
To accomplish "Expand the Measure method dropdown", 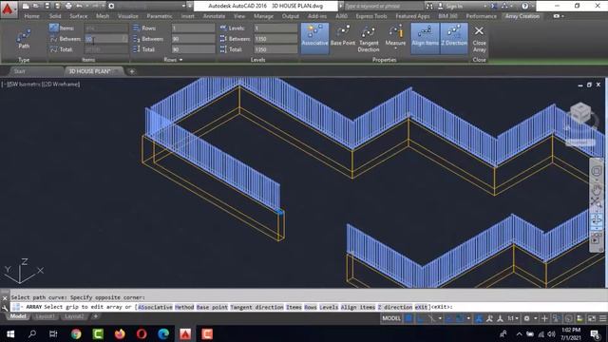I will click(x=395, y=49).
